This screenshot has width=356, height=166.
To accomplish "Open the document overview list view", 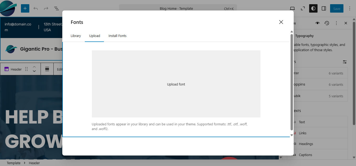I will 56,8.
